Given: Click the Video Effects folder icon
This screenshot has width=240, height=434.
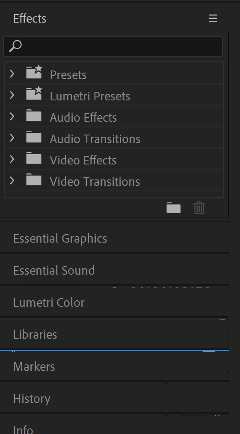Looking at the screenshot, I should click(34, 158).
